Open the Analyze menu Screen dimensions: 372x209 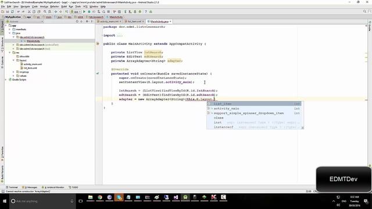point(44,6)
